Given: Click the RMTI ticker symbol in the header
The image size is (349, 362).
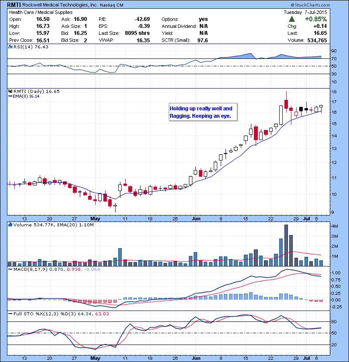Looking at the screenshot, I should [14, 5].
